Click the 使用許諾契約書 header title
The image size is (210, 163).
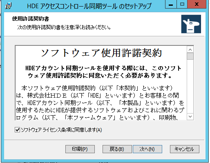click(x=31, y=19)
